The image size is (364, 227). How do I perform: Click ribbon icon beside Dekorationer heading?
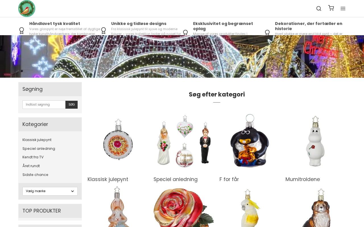[267, 33]
